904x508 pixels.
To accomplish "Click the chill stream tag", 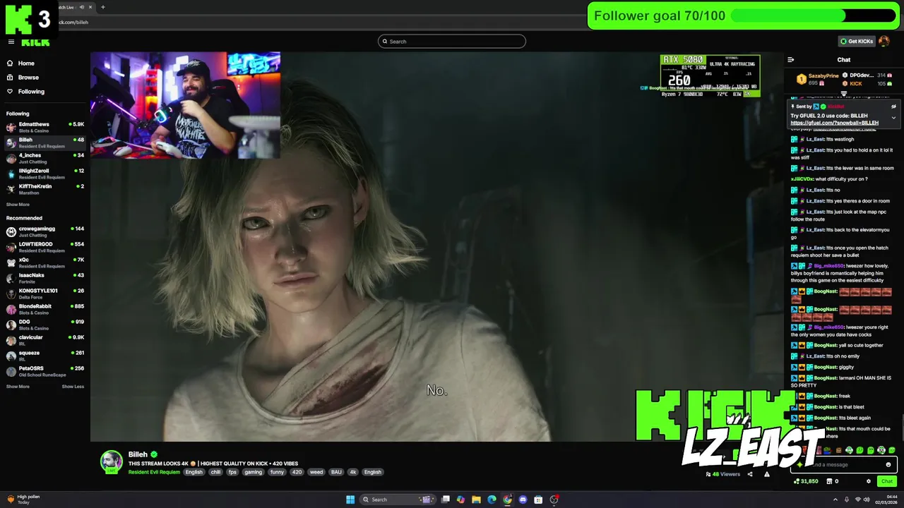I will click(x=215, y=472).
